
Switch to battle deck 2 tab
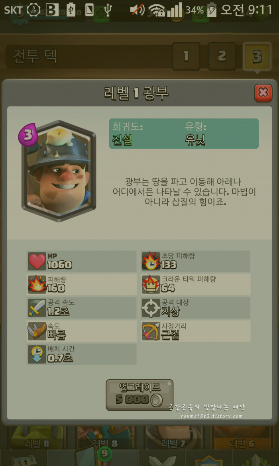click(222, 56)
